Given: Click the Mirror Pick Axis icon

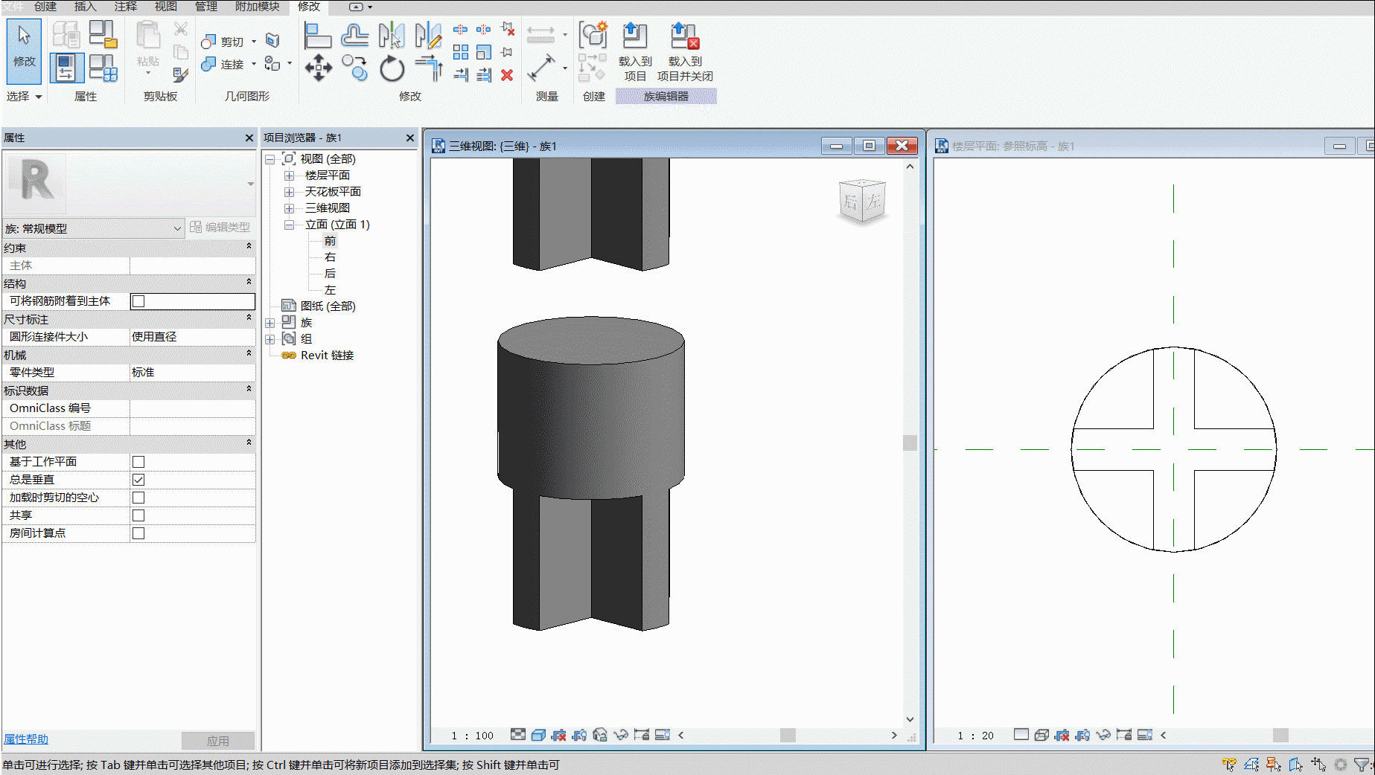Looking at the screenshot, I should (392, 35).
